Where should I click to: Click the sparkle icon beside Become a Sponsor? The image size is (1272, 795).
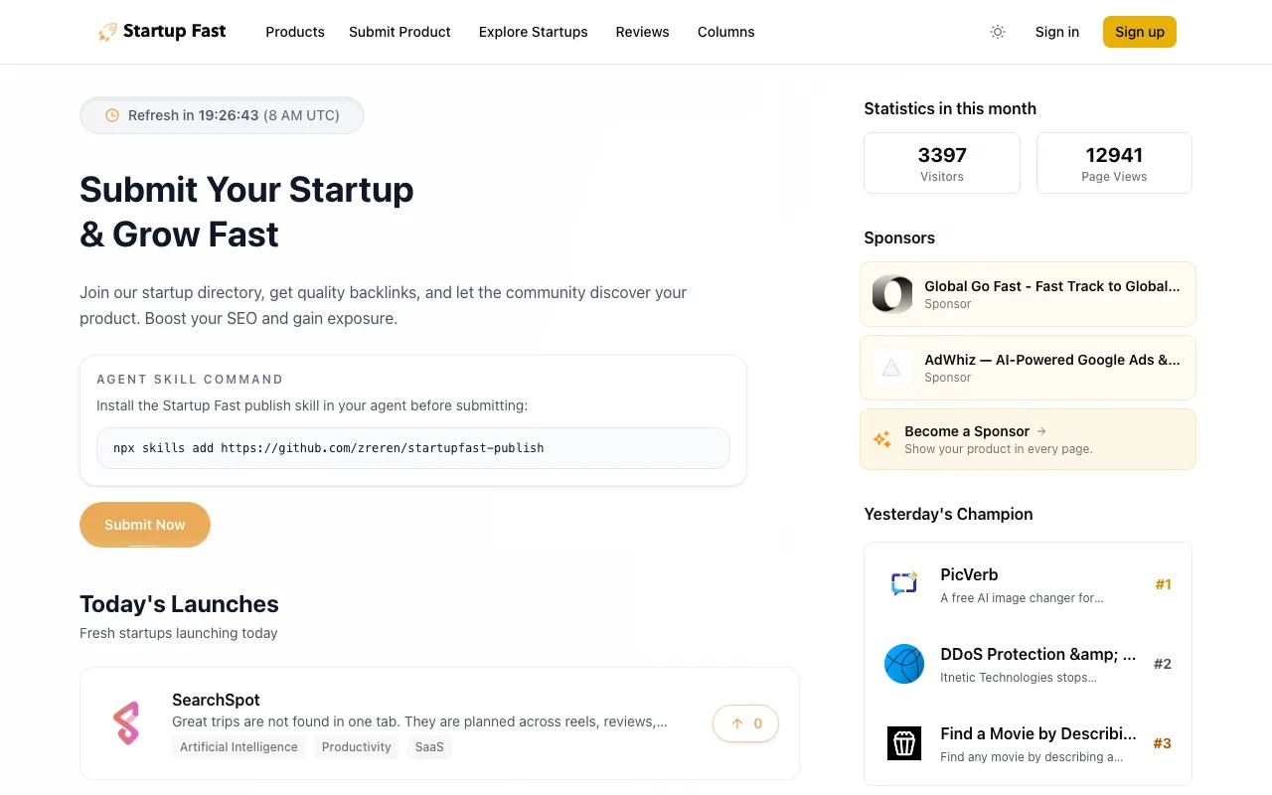click(881, 439)
